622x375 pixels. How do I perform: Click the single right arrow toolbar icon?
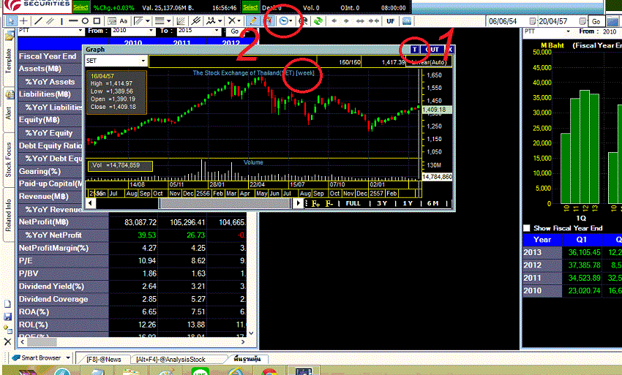click(x=346, y=20)
